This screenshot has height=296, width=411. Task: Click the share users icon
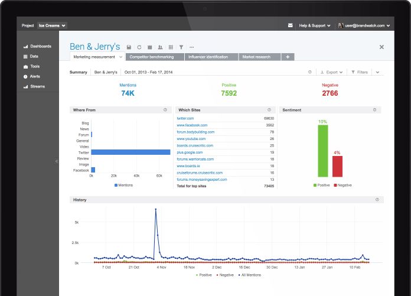160,47
